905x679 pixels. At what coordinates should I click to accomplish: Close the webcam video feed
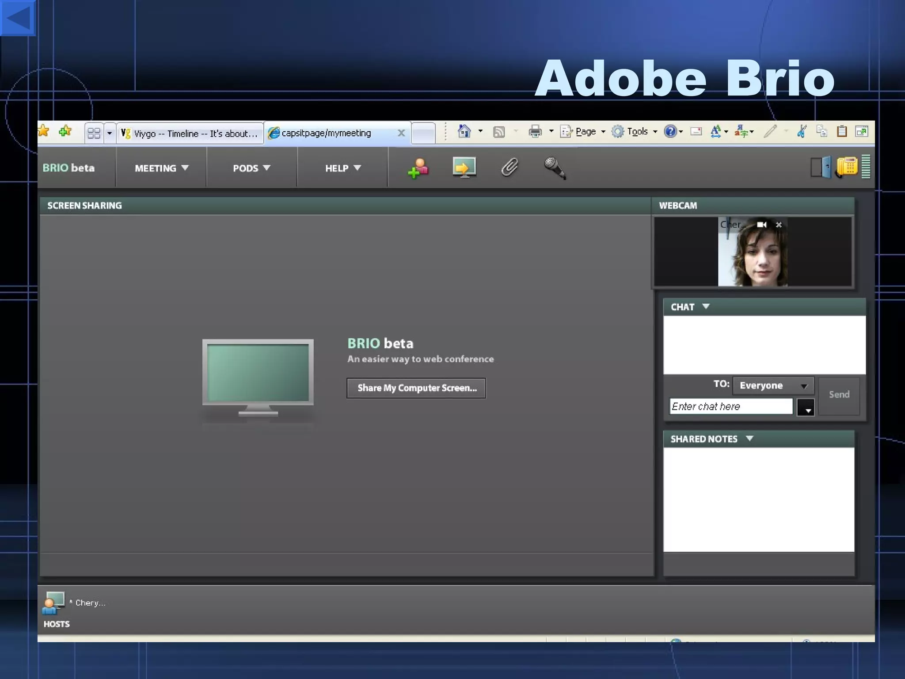pos(779,225)
